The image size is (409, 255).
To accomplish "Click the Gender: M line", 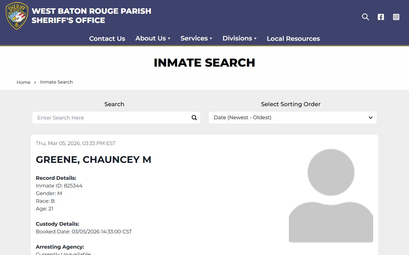I will (49, 193).
